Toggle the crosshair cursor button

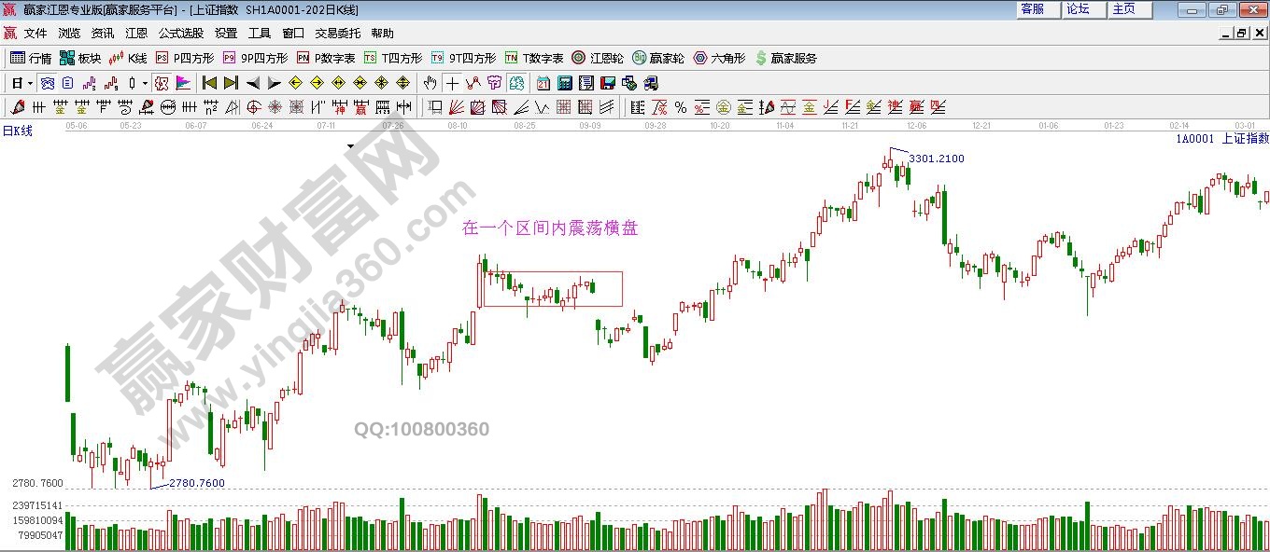(452, 83)
